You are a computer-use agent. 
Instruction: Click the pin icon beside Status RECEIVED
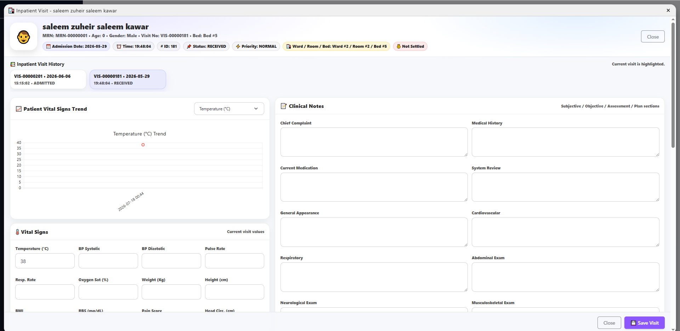189,46
